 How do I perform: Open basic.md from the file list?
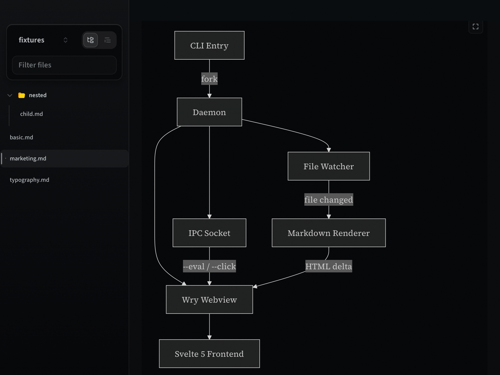point(22,137)
